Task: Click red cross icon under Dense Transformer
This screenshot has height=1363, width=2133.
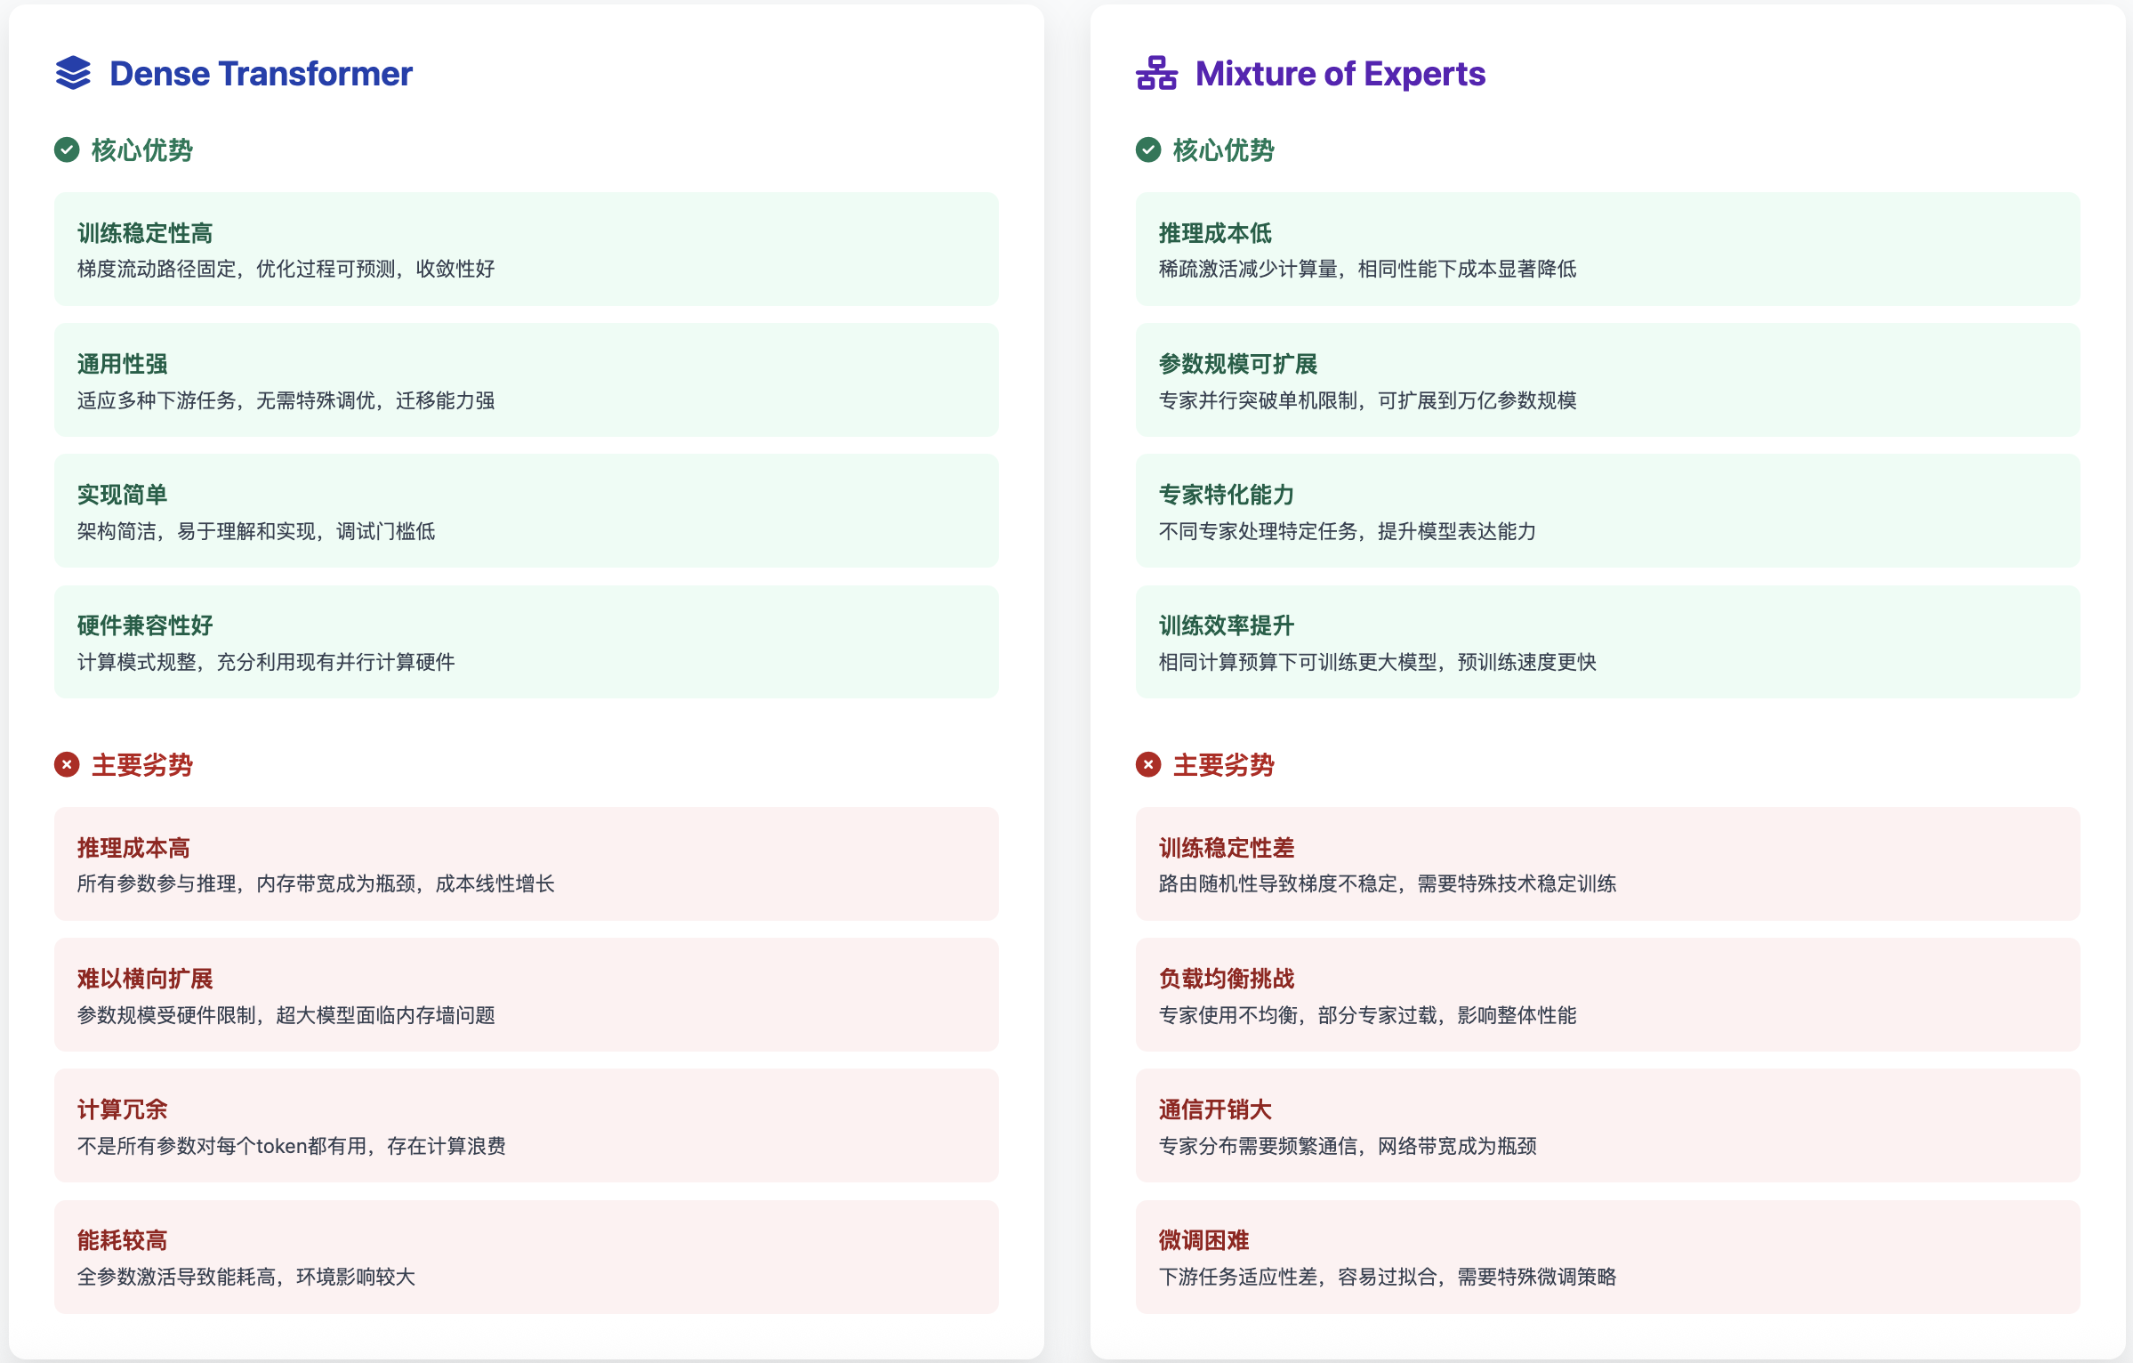Action: [67, 764]
